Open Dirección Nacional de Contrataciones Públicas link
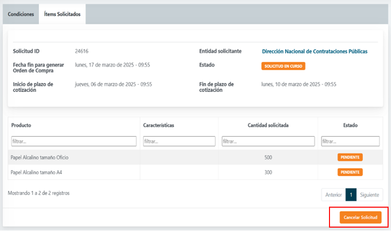The image size is (391, 231). (x=314, y=51)
